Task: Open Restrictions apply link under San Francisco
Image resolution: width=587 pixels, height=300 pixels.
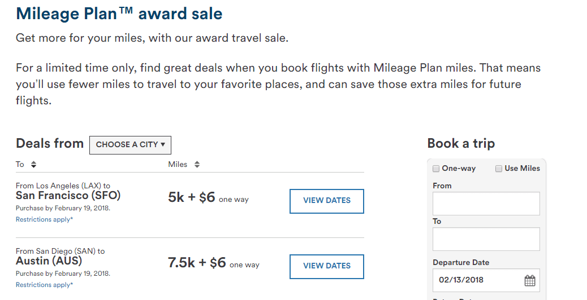Action: point(44,219)
